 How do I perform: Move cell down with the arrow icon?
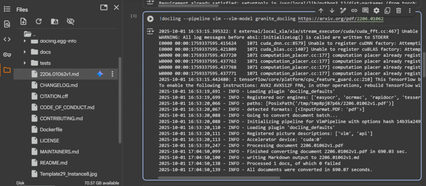pos(332,10)
